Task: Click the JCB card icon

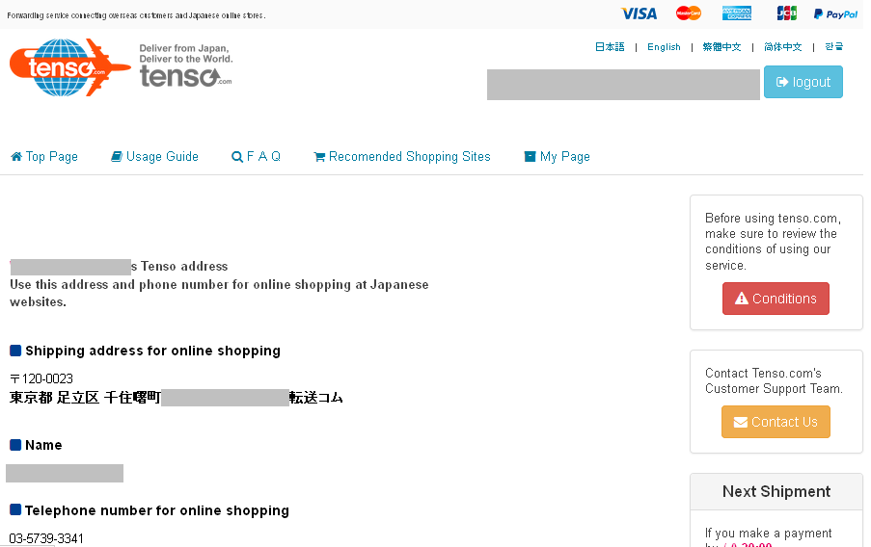Action: 786,13
